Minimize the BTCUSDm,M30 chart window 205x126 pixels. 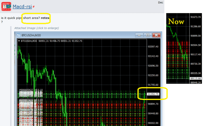point(139,35)
